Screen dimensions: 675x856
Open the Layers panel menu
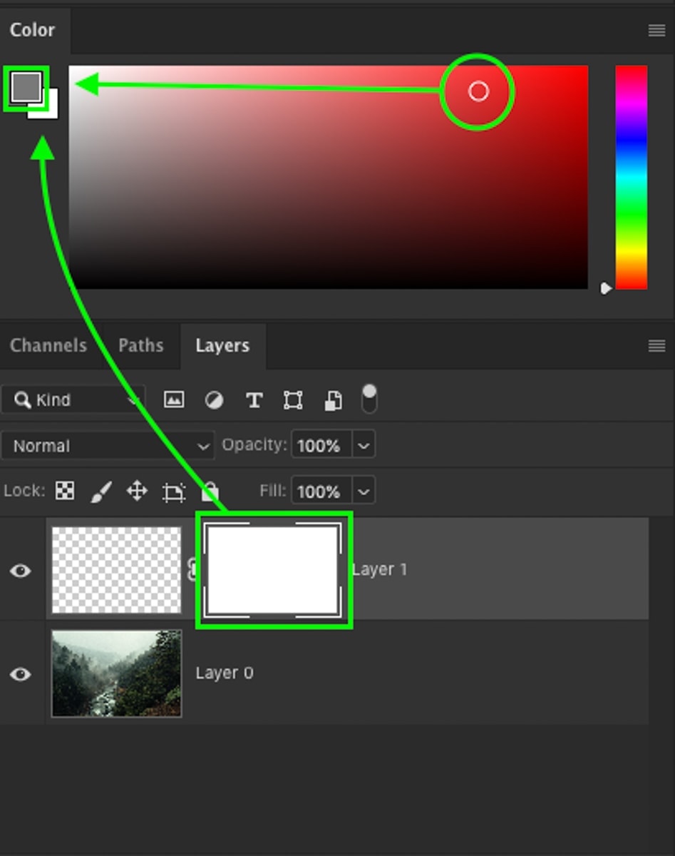point(656,346)
